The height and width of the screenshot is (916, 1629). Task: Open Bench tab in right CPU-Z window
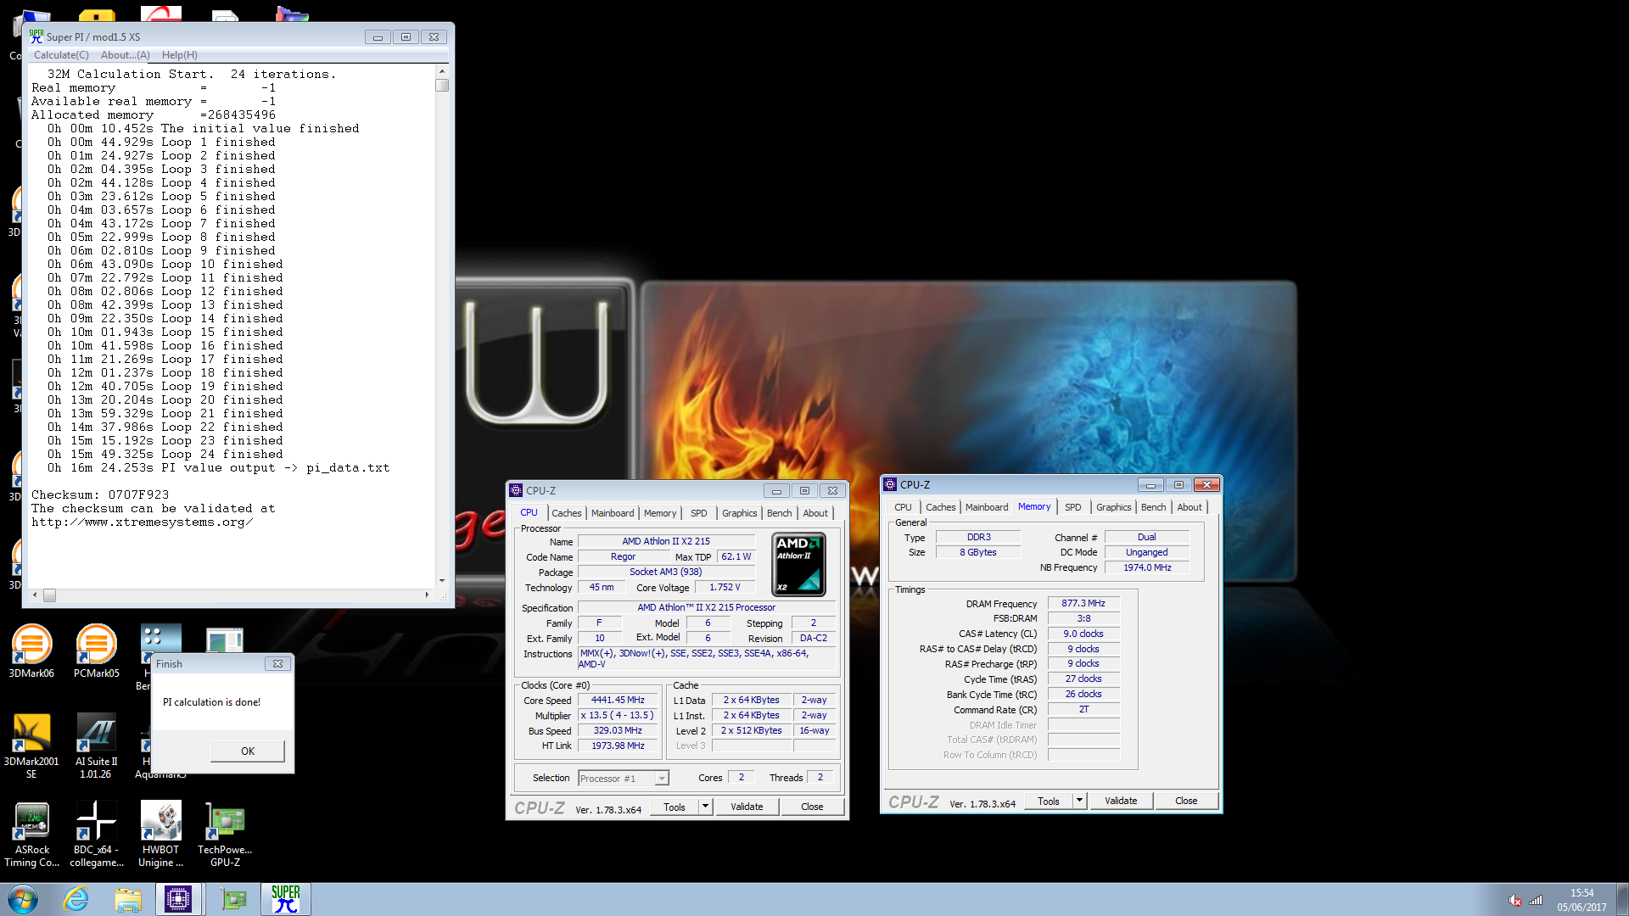1153,507
